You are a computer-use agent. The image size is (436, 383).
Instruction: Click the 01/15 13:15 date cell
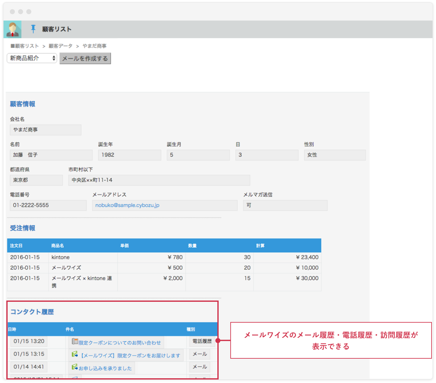29,354
